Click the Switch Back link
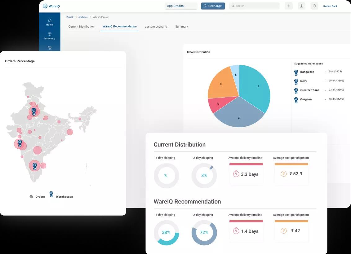The width and height of the screenshot is (351, 254). coord(330,6)
